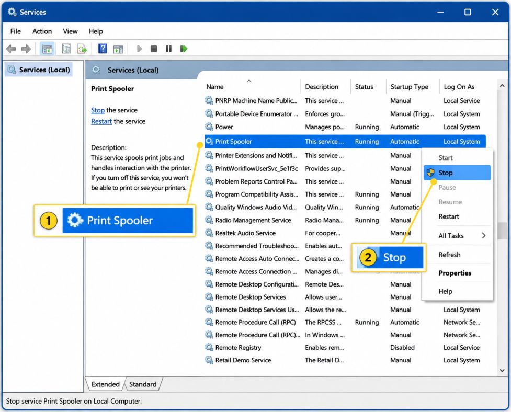The image size is (511, 412).
Task: Choose Refresh in the context menu
Action: [457, 255]
